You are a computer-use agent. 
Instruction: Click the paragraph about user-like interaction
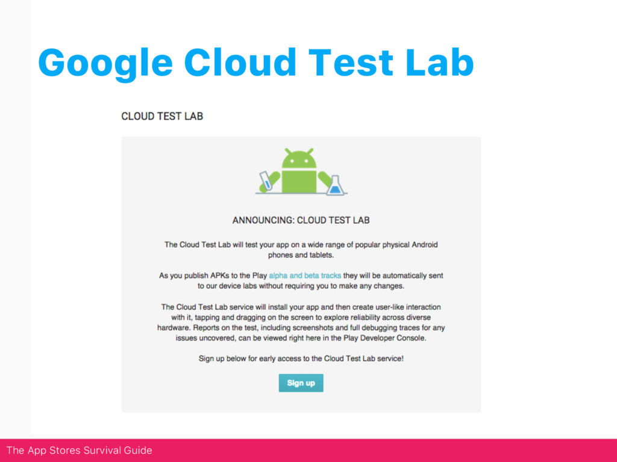coord(301,322)
